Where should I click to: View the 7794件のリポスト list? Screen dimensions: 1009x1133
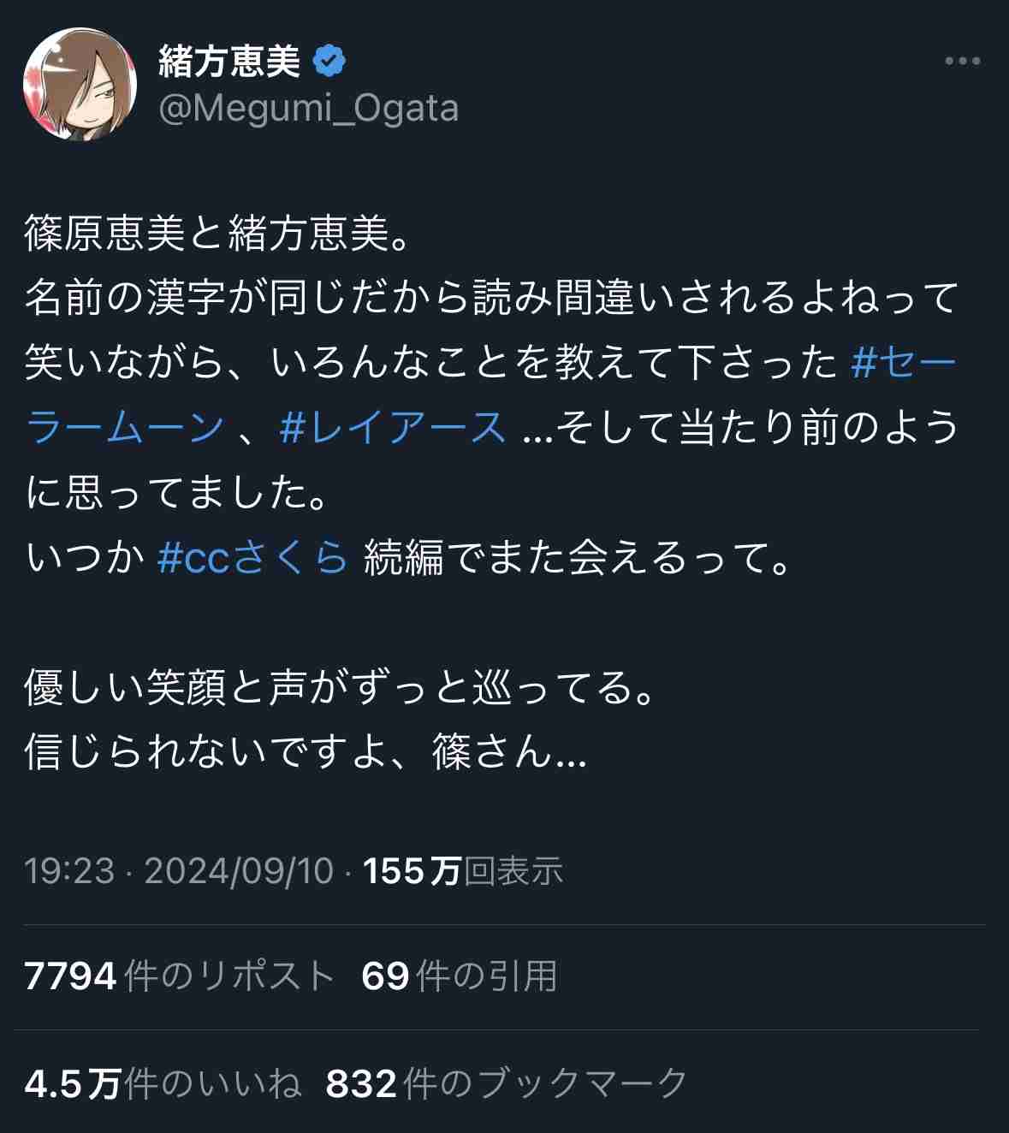coord(180,976)
